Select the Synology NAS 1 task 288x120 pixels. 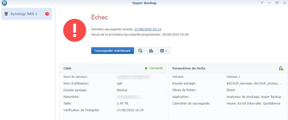[x=26, y=14]
